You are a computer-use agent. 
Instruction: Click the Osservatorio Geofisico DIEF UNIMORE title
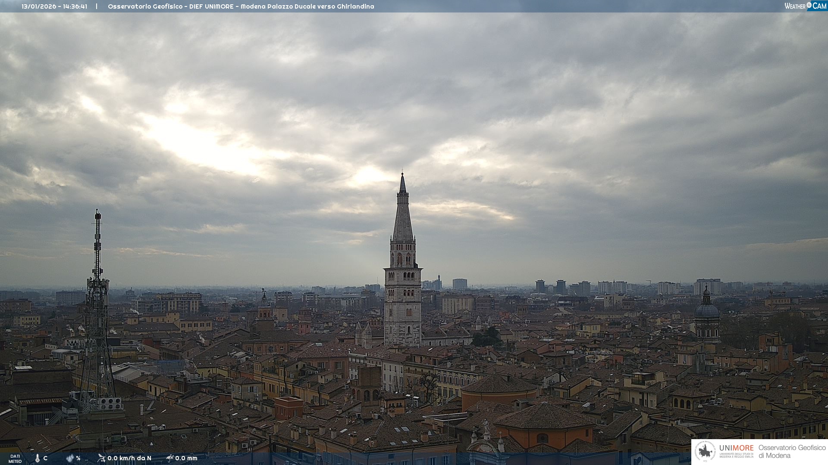tap(241, 6)
